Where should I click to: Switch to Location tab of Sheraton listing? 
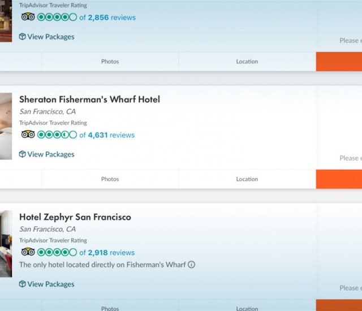(247, 179)
